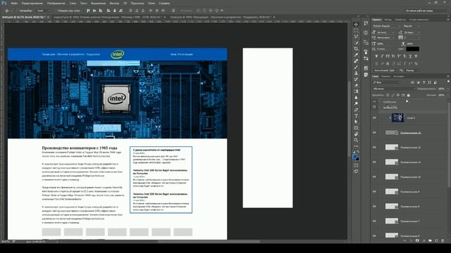The height and width of the screenshot is (253, 451).
Task: Open the auto-select Слой dropdown
Action: [x=44, y=11]
